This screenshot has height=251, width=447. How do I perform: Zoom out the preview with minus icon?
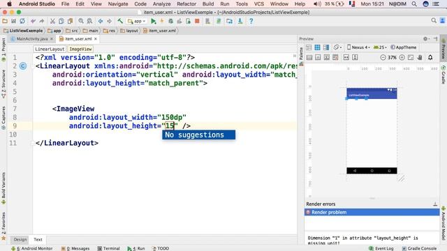coord(383,57)
